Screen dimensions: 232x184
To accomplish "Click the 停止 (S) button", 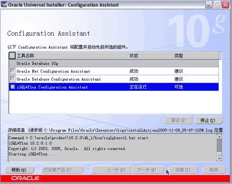I will pos(209,120).
